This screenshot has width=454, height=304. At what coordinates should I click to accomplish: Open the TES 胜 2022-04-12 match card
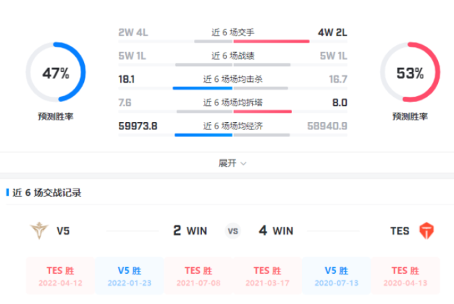tap(61, 275)
